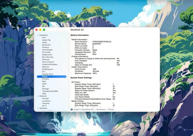Collapse the Software section arrow
The image size is (193, 136).
(x=38, y=108)
